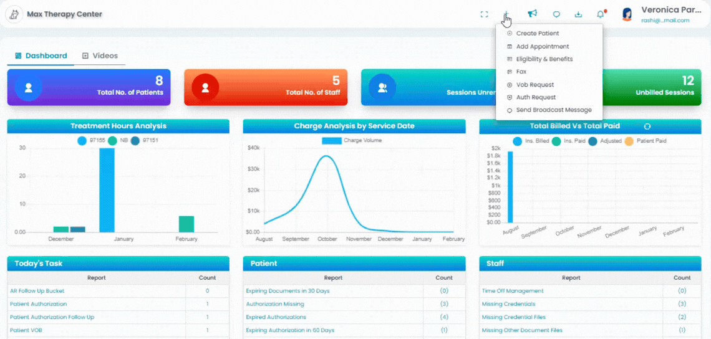
Task: Click the Max Therapy Center logo
Action: pyautogui.click(x=14, y=14)
